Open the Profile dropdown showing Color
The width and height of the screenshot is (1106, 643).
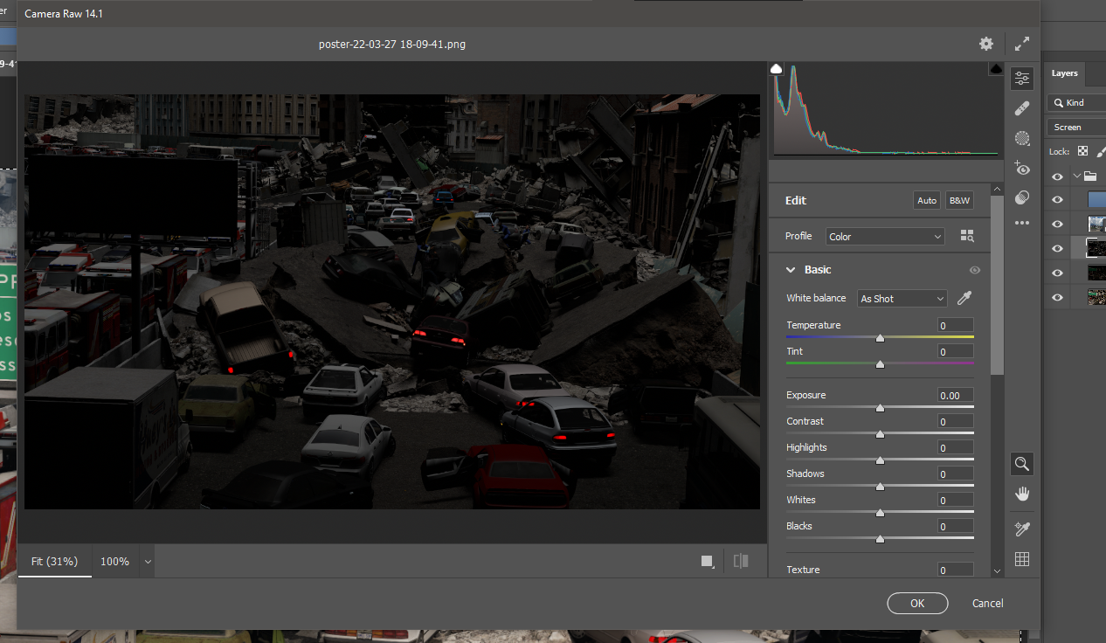point(885,237)
